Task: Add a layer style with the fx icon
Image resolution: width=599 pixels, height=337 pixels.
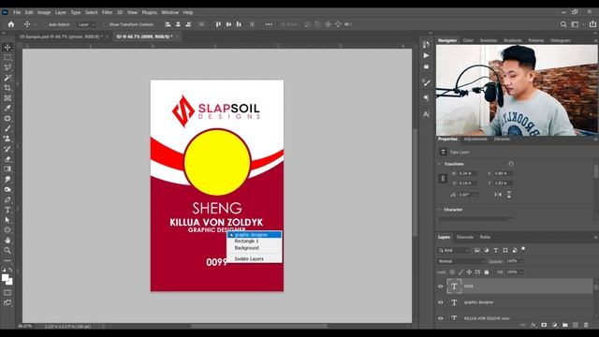Action: pos(533,325)
